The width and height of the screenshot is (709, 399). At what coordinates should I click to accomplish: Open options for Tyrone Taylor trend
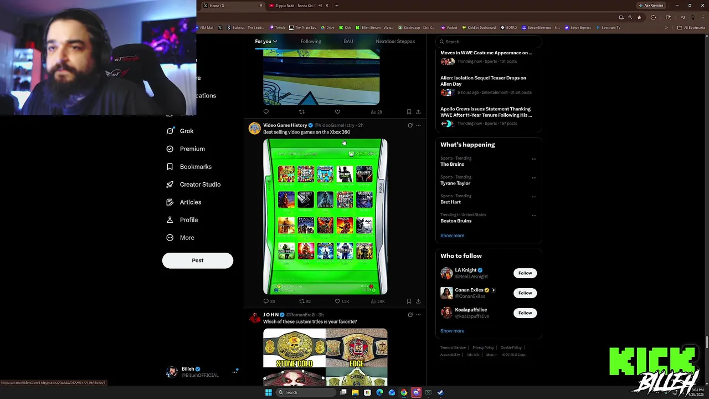[534, 178]
